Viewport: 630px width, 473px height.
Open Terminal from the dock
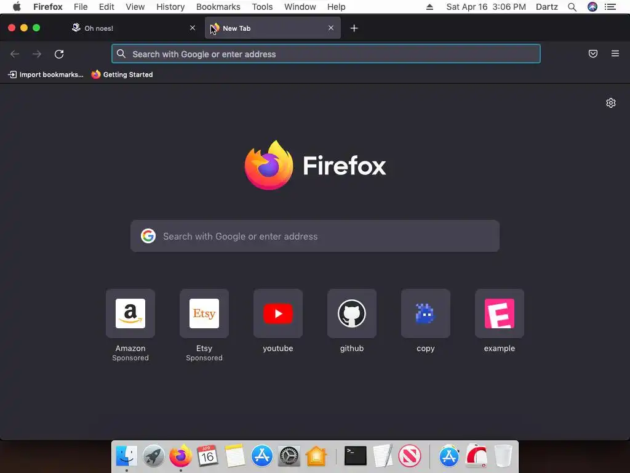pyautogui.click(x=356, y=456)
